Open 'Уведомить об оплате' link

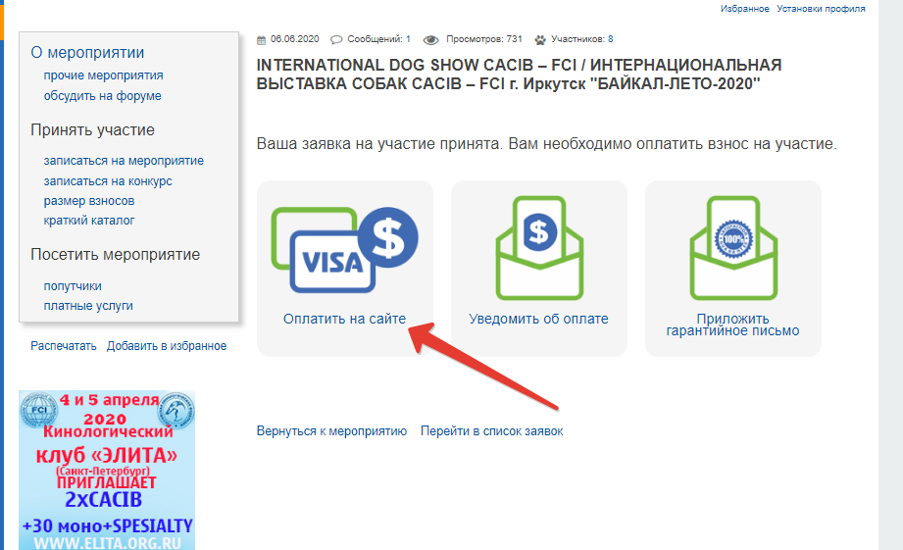[x=538, y=319]
